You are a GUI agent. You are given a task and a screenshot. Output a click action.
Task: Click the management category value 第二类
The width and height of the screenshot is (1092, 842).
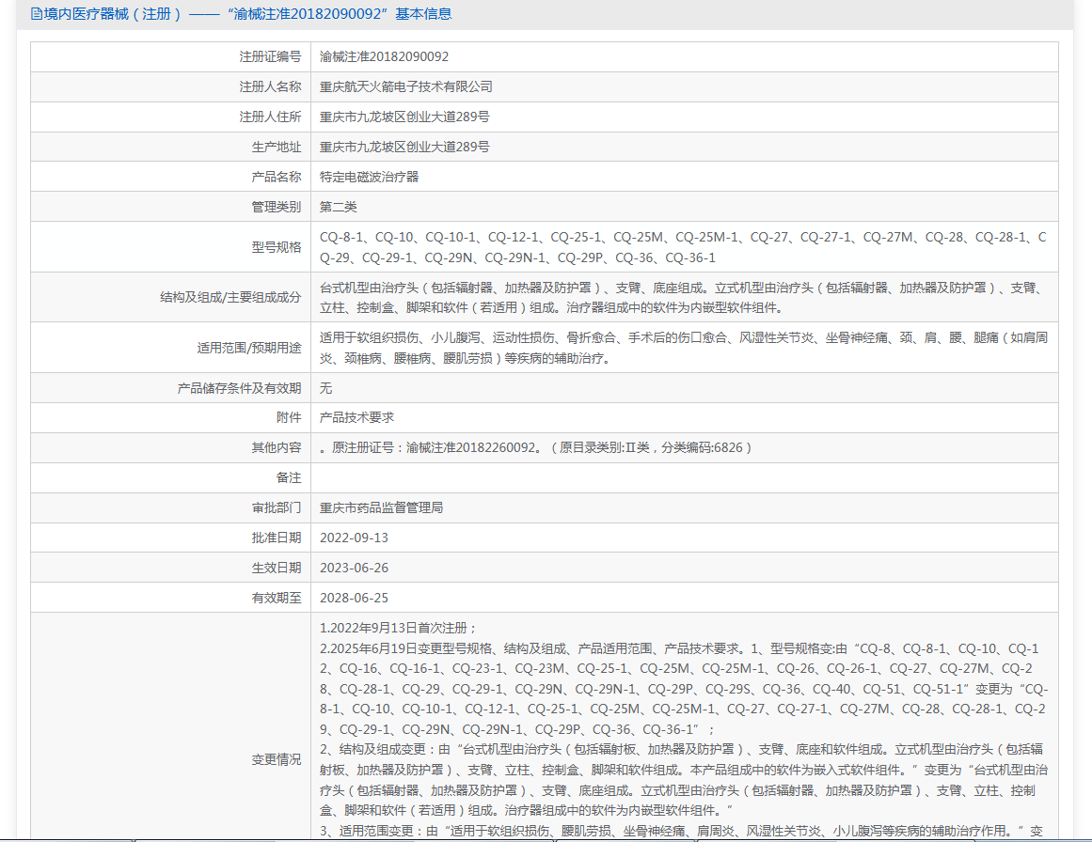click(x=339, y=207)
